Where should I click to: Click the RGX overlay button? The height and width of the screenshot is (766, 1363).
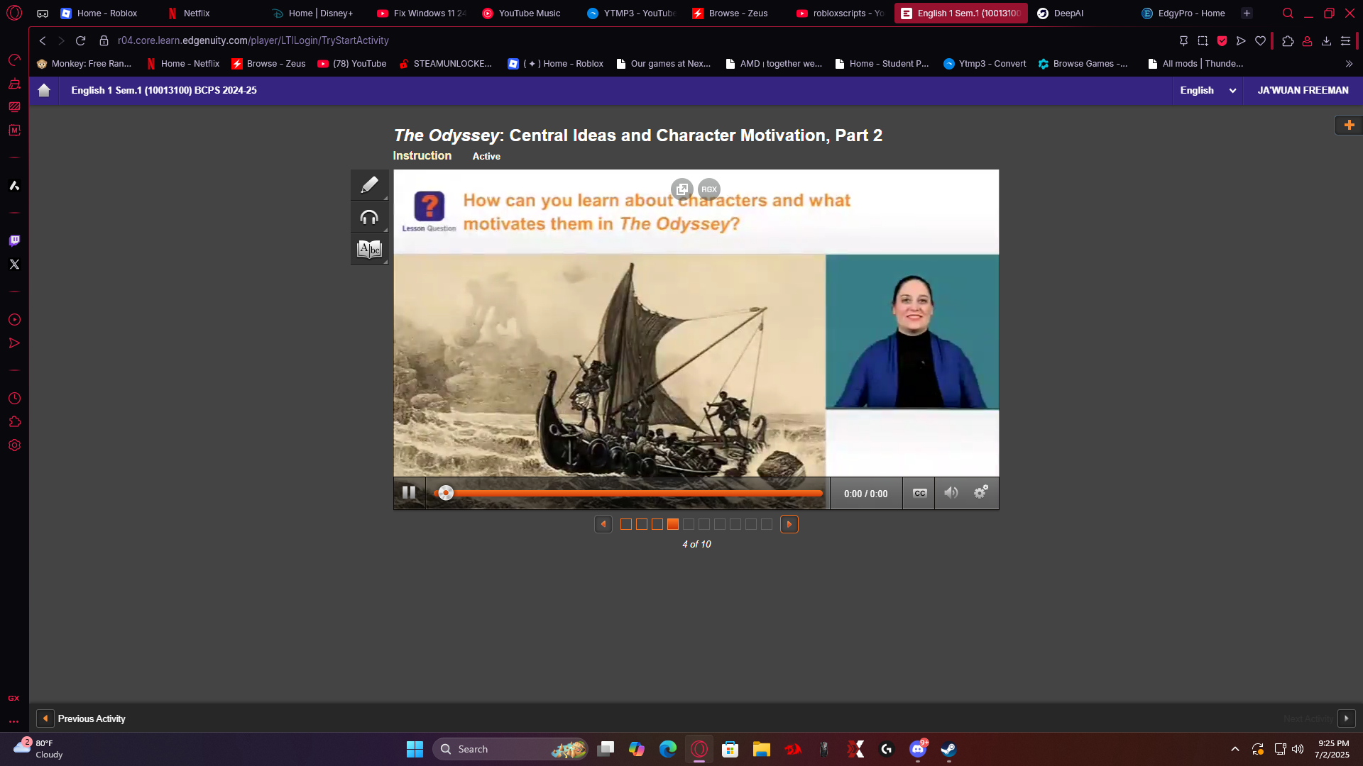[x=709, y=189]
